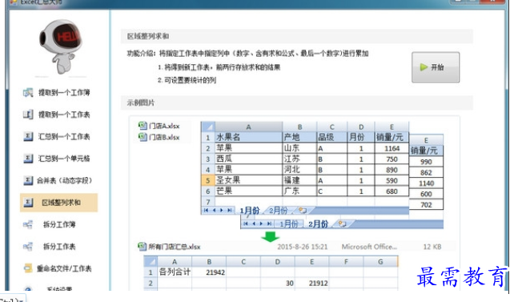Click the 门店A.xlsx file name
This screenshot has height=302, width=514.
pyautogui.click(x=164, y=126)
